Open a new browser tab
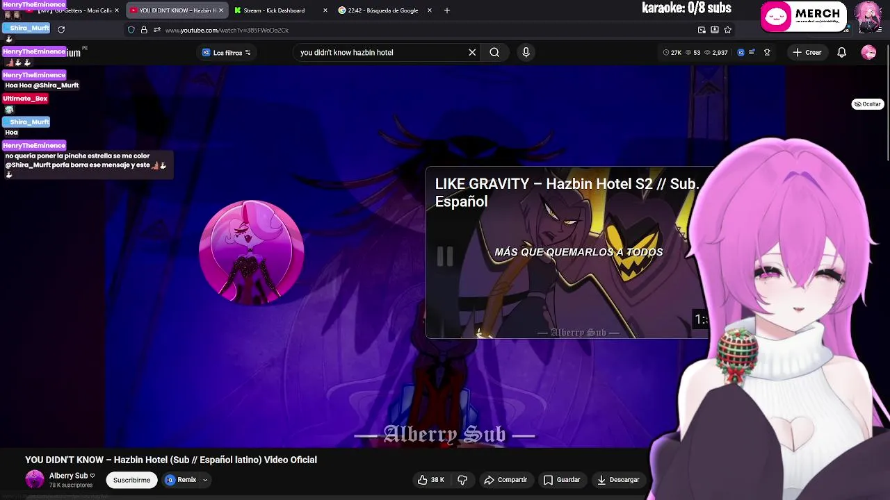This screenshot has width=890, height=500. click(x=447, y=10)
